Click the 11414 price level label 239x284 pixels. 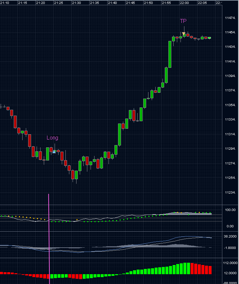pos(230,61)
